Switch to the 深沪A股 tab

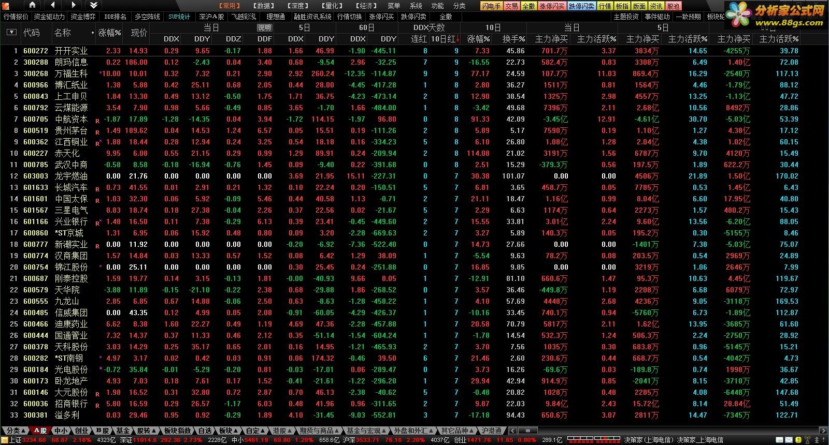tap(211, 17)
